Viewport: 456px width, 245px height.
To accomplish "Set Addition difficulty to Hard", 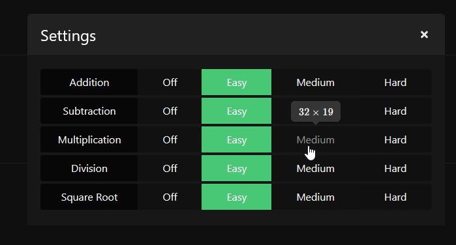I will (395, 82).
